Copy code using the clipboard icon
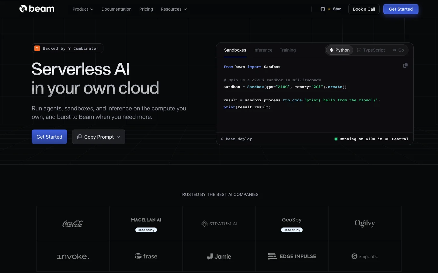Screen dimensions: 438x273 click(405, 65)
